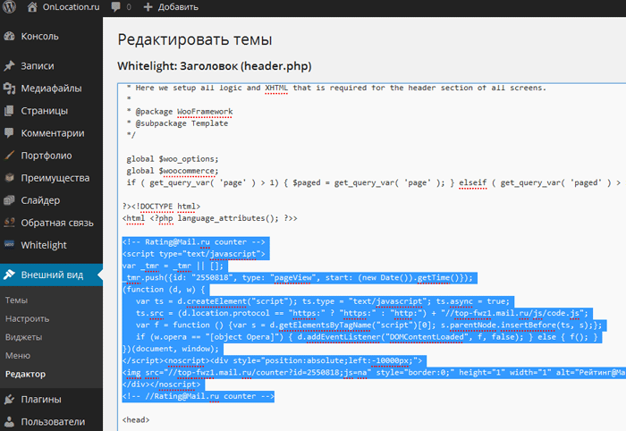Open the Добавить new content menu

coord(178,7)
